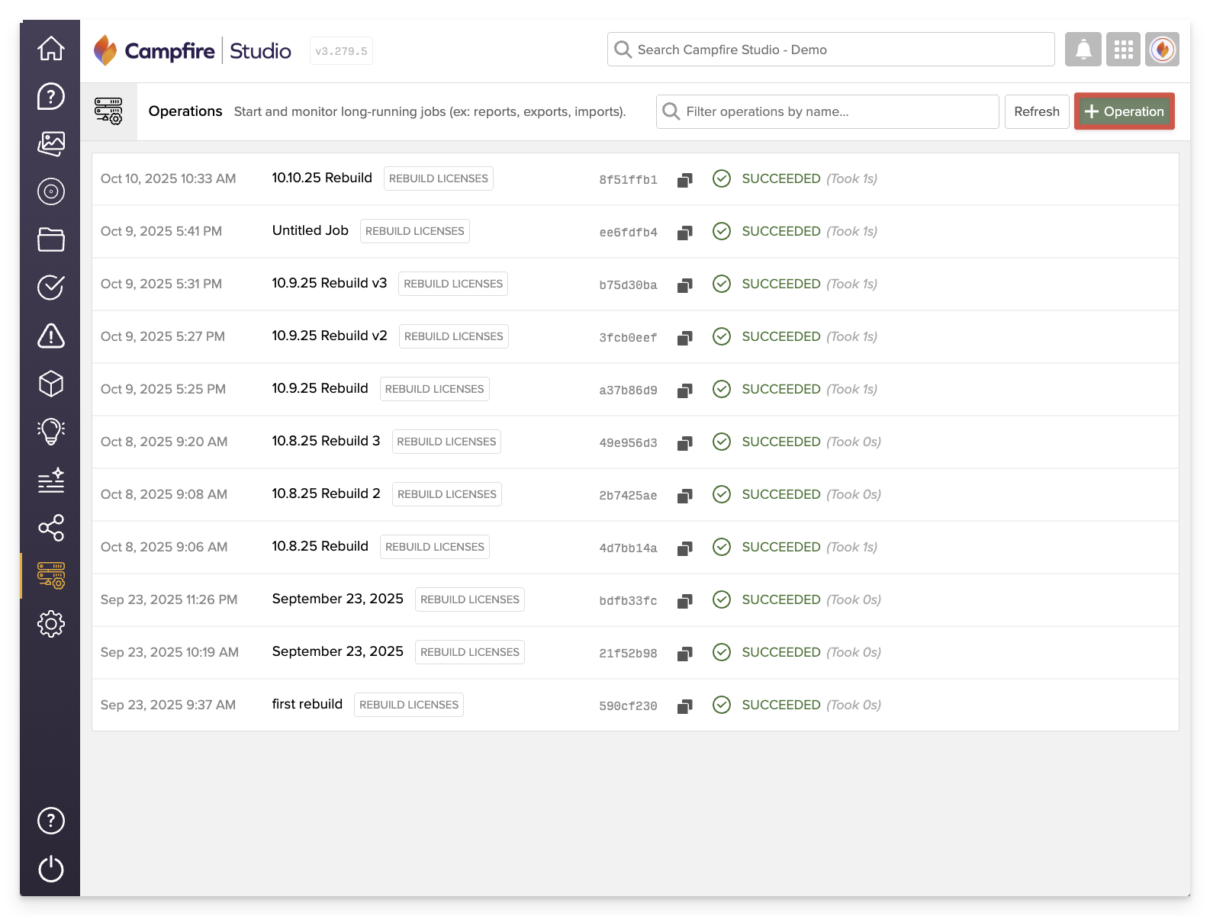
Task: Open settings gear in sidebar
Action: [x=51, y=624]
